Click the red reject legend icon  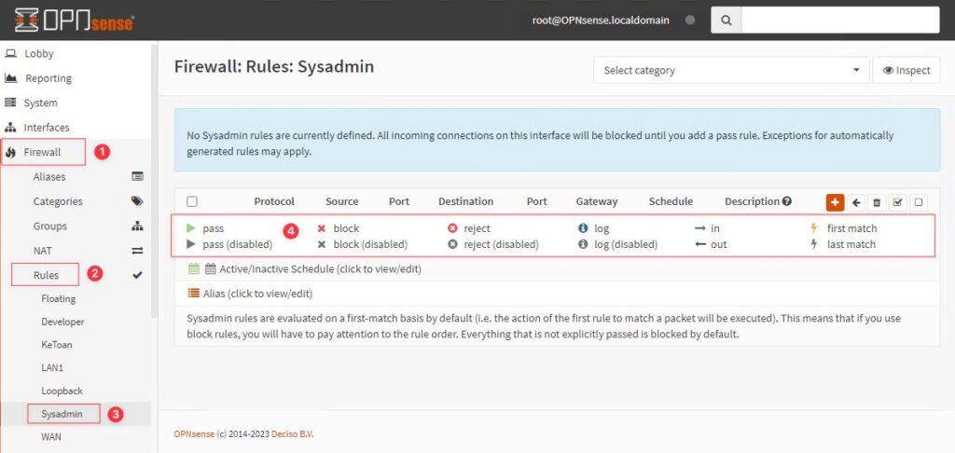tap(452, 228)
